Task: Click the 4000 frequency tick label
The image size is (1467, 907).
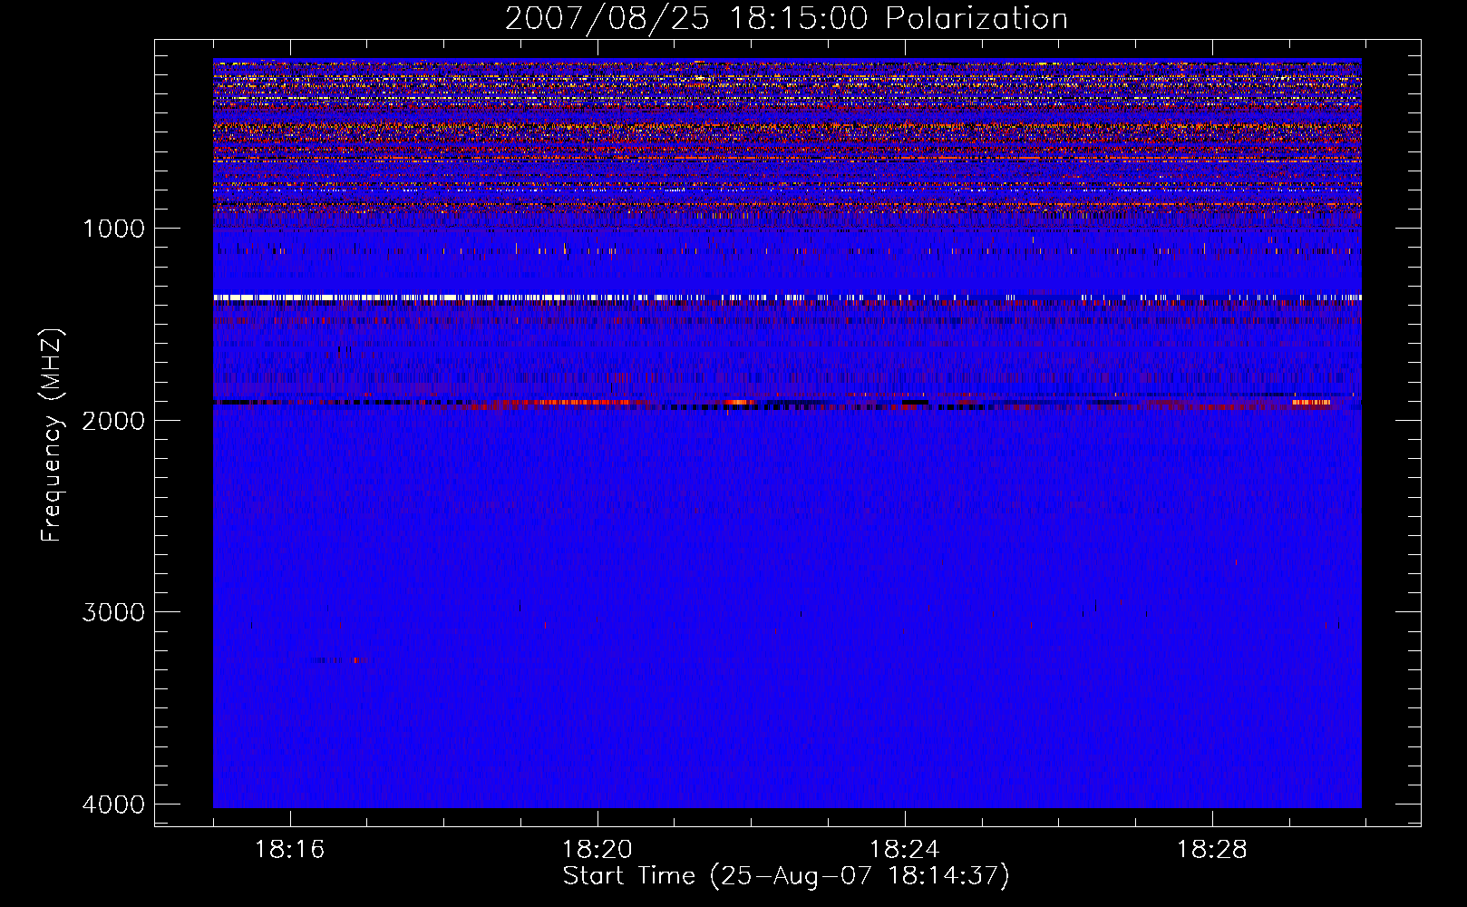Action: (x=113, y=805)
